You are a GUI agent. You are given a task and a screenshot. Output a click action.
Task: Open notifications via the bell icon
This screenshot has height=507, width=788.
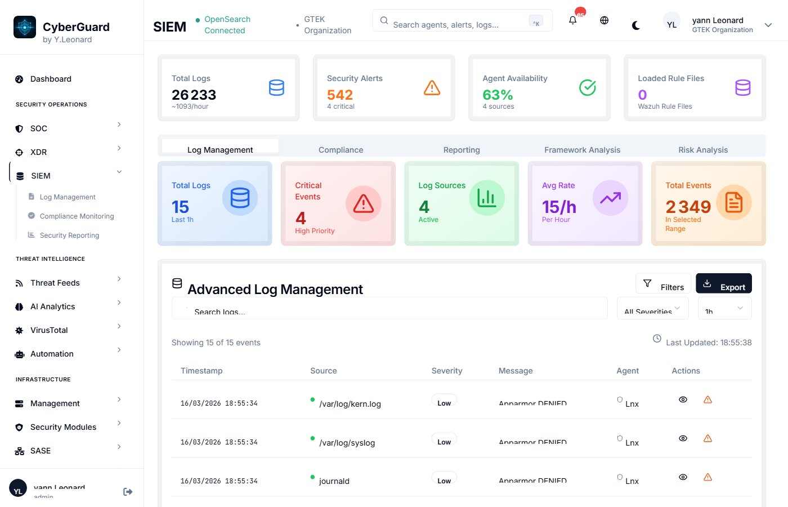point(572,20)
